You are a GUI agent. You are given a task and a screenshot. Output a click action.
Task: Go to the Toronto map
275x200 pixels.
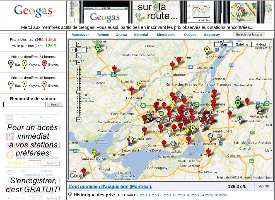[103, 35]
